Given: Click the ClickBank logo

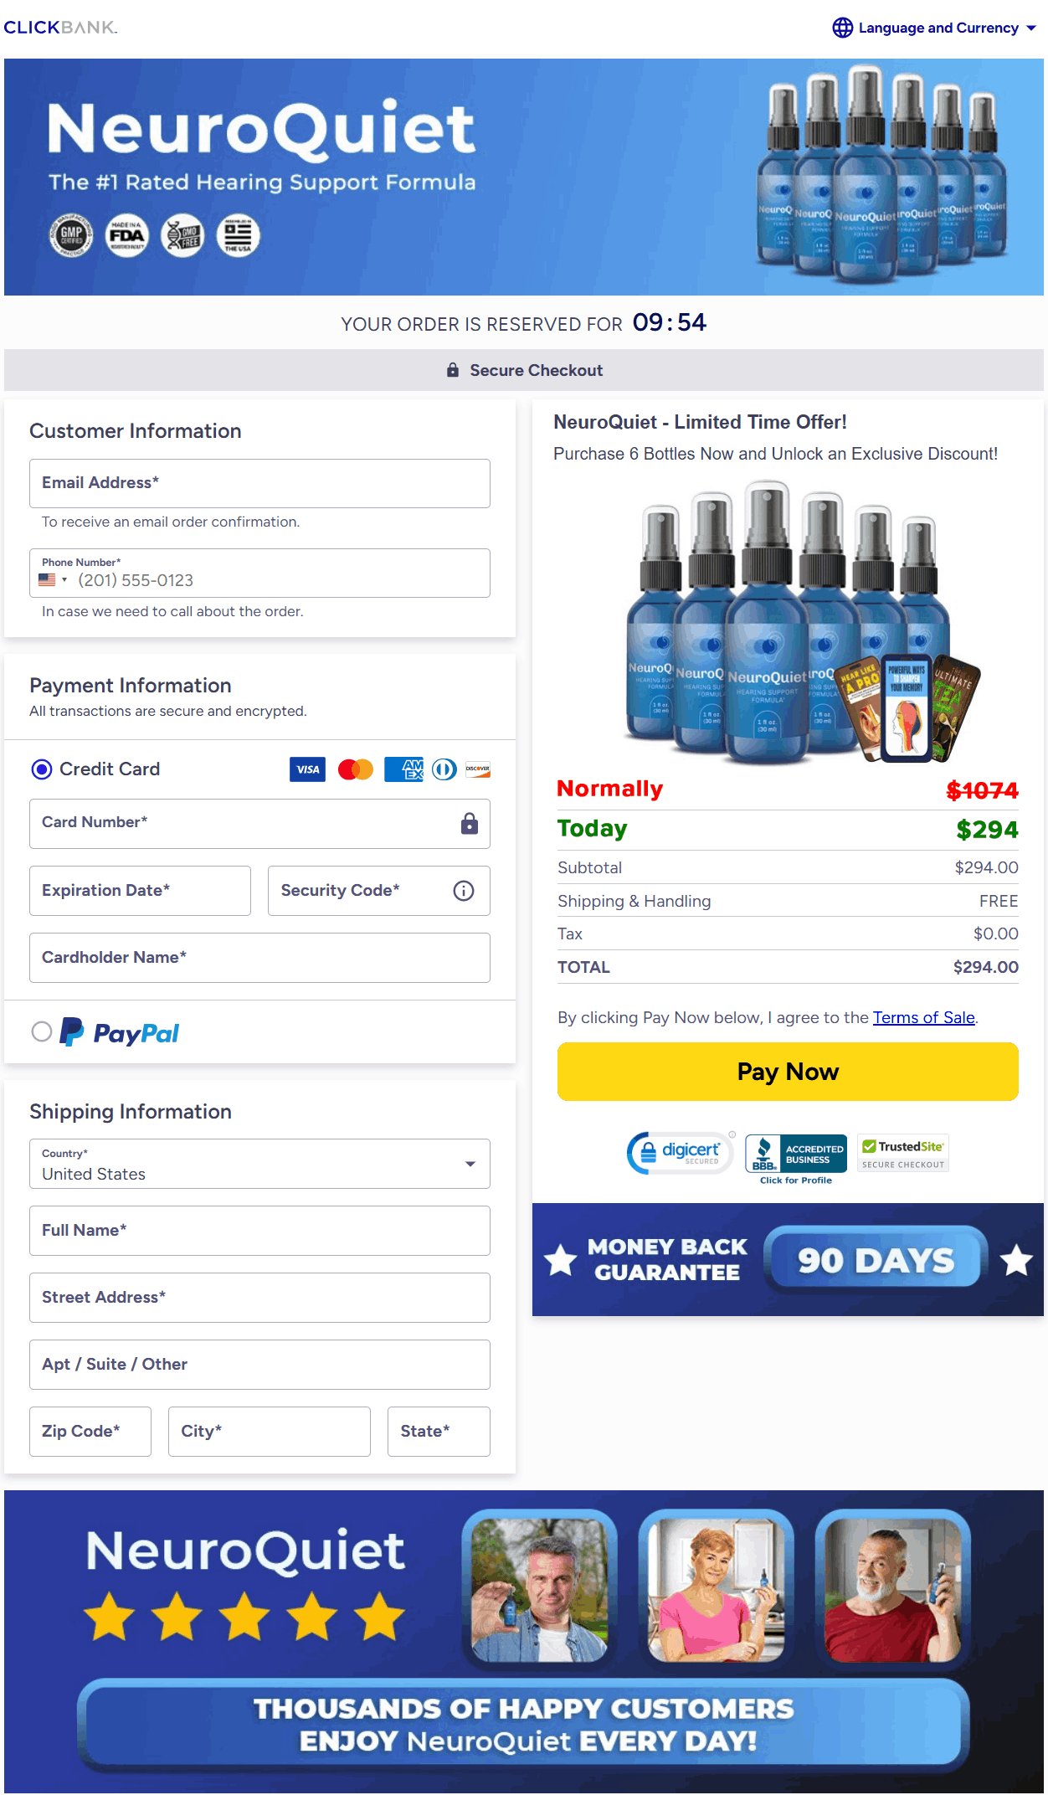Looking at the screenshot, I should click(60, 28).
